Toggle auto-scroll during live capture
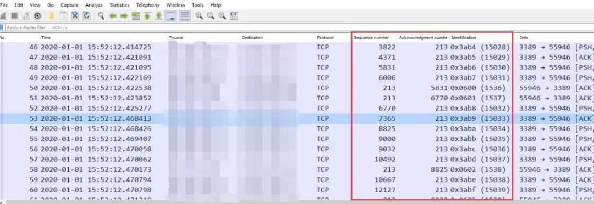594x204 pixels. [170, 16]
